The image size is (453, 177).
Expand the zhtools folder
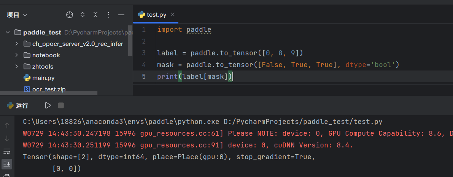[x=17, y=66]
